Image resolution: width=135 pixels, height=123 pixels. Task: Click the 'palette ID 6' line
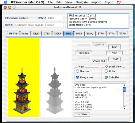81,97
